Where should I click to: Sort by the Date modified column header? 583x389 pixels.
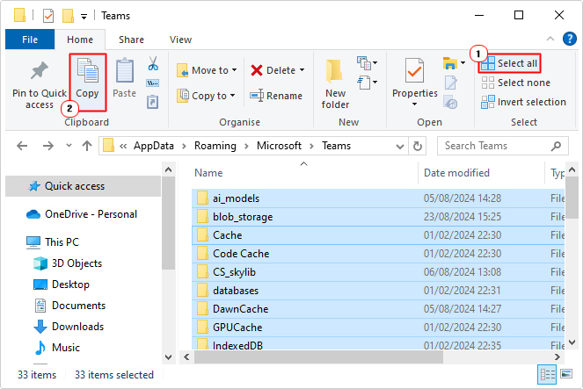tap(481, 173)
